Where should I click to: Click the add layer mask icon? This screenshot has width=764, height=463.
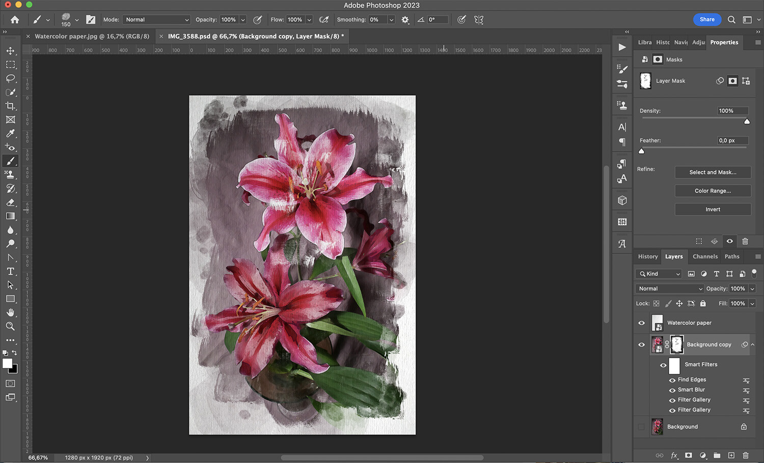pyautogui.click(x=688, y=455)
